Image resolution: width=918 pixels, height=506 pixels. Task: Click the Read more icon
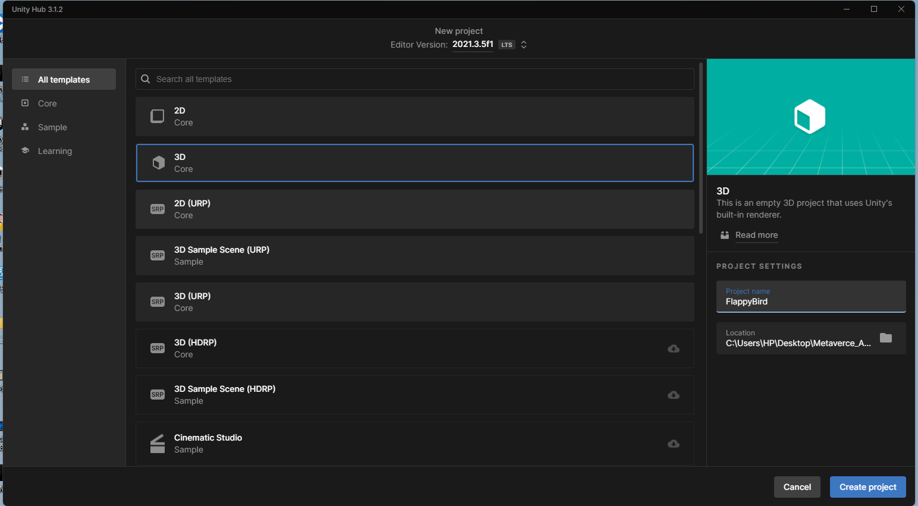coord(725,235)
